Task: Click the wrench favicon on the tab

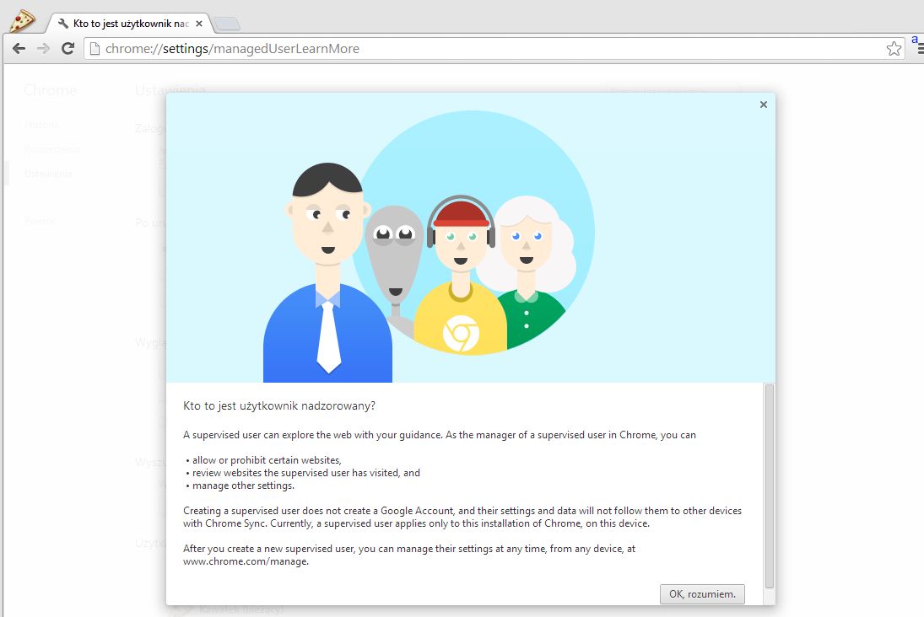Action: [63, 24]
